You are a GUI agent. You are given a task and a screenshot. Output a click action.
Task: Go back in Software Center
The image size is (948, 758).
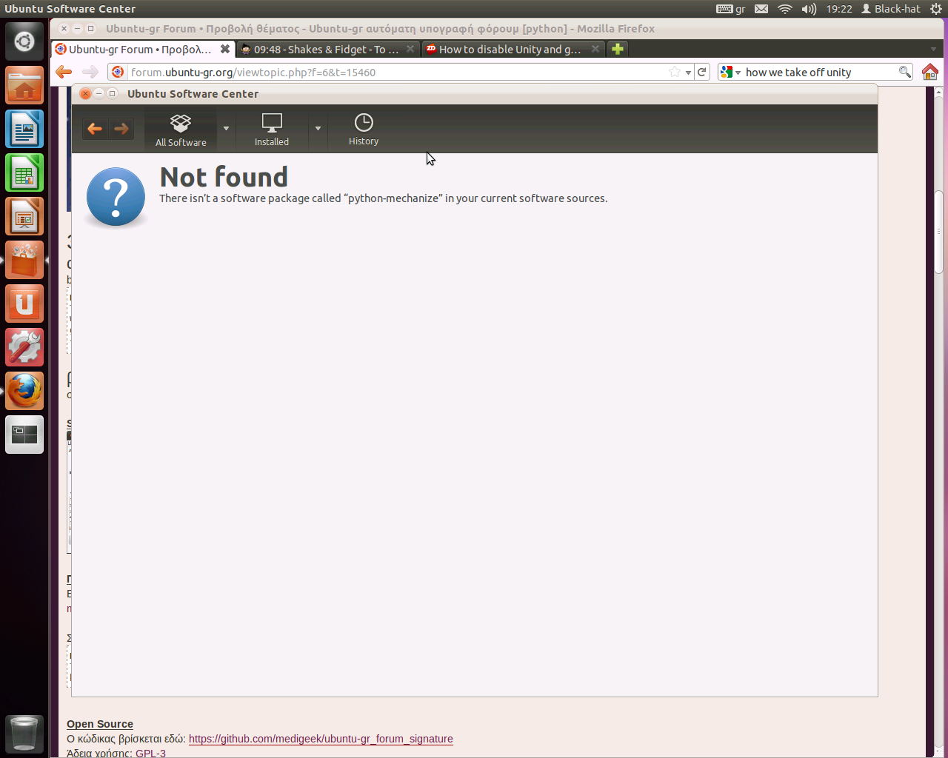(95, 129)
